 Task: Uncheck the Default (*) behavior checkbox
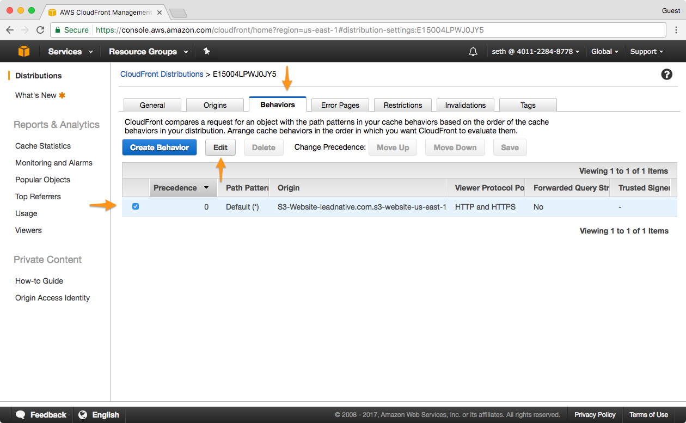[x=136, y=206]
